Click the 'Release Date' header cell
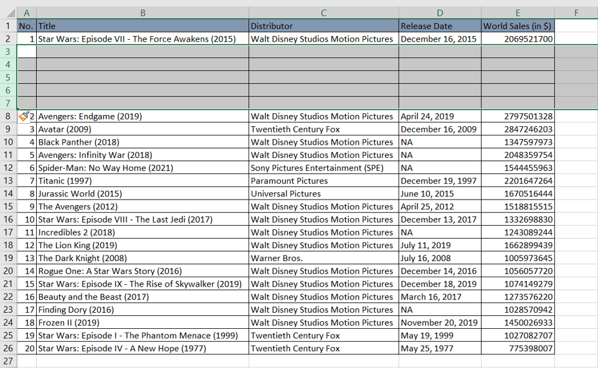Screen dimensions: 598x368 point(440,26)
